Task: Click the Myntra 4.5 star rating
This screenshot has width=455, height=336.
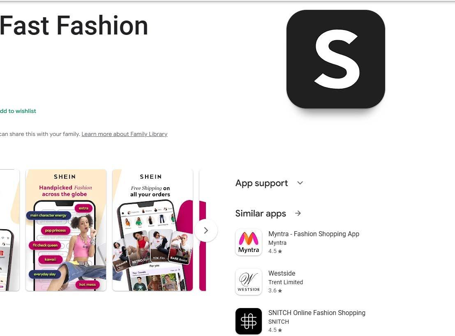Action: coord(275,251)
